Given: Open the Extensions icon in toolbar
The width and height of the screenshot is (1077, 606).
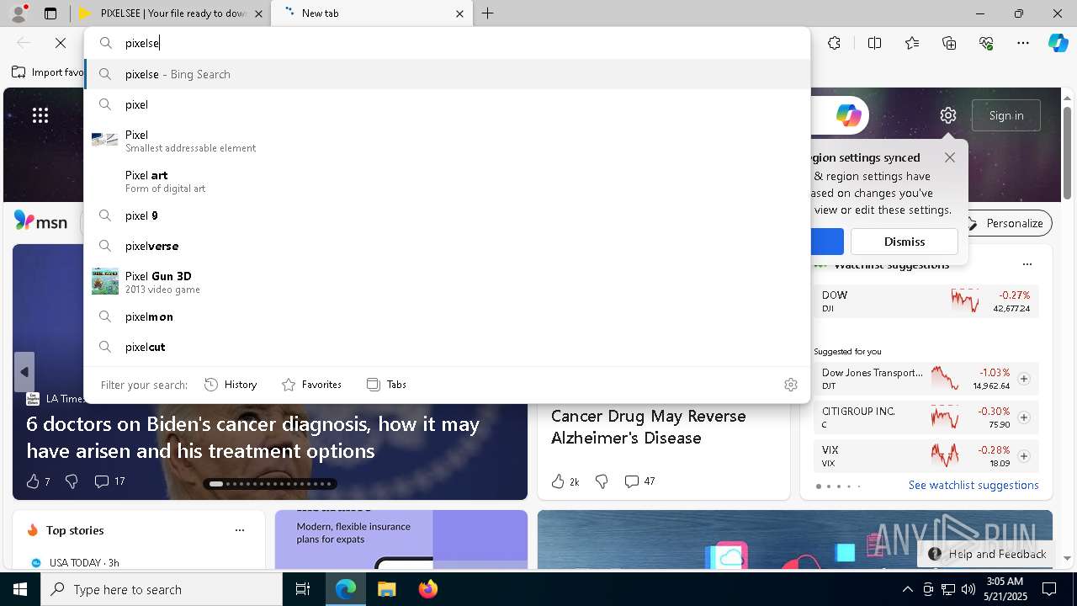Looking at the screenshot, I should (834, 43).
